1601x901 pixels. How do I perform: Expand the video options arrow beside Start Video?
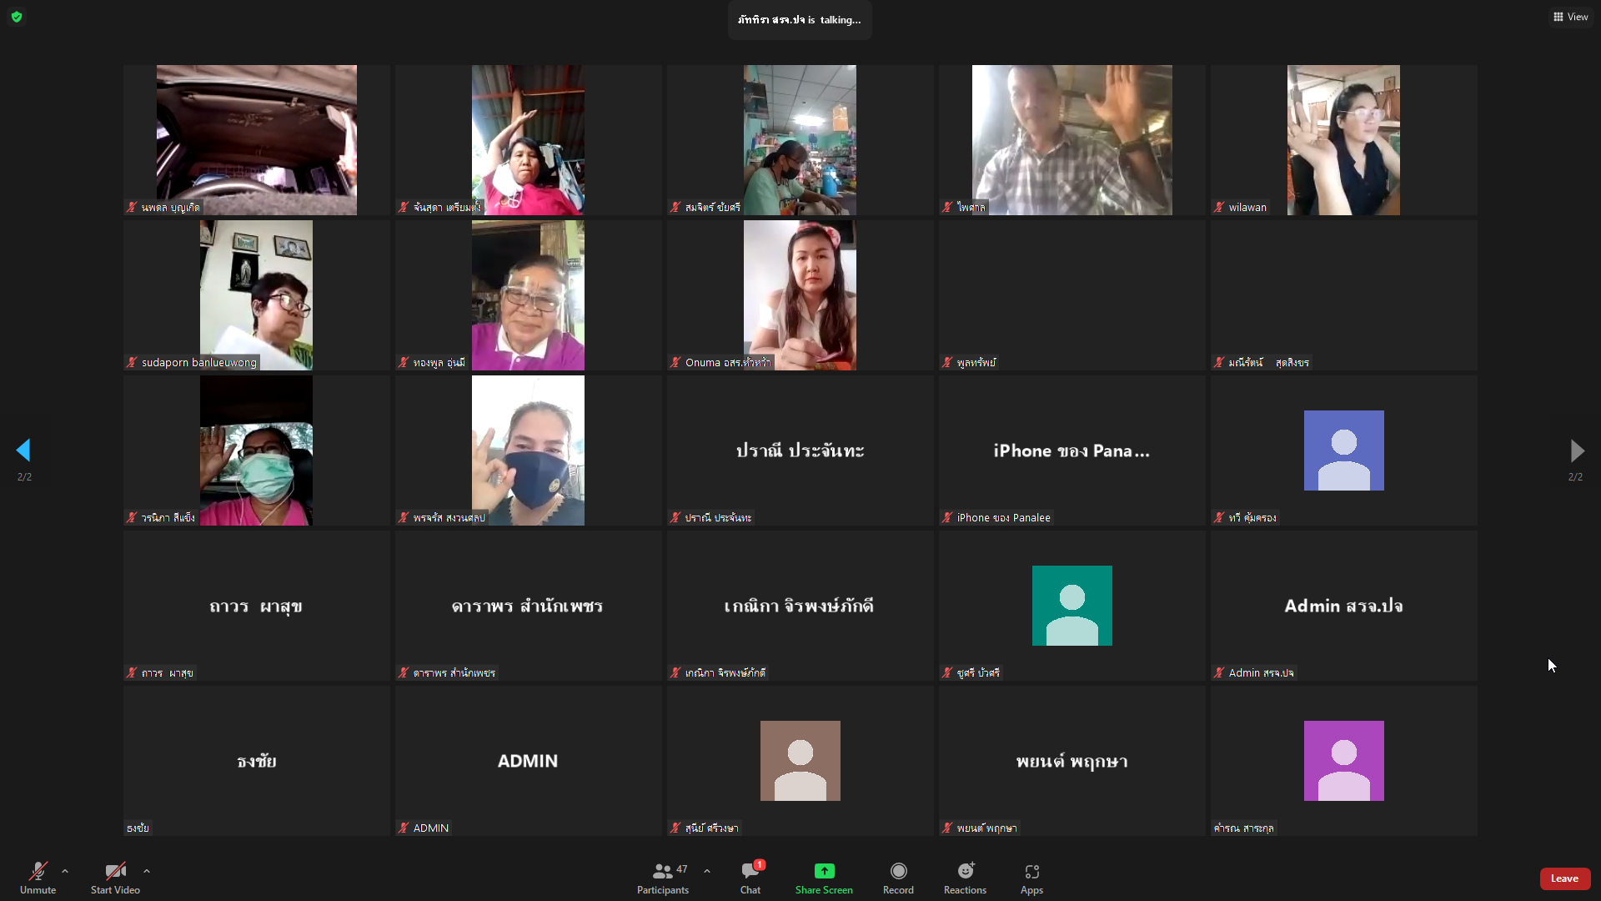point(147,871)
